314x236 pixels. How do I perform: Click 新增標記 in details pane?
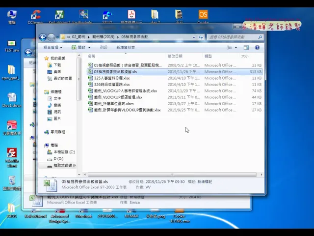tap(205, 181)
